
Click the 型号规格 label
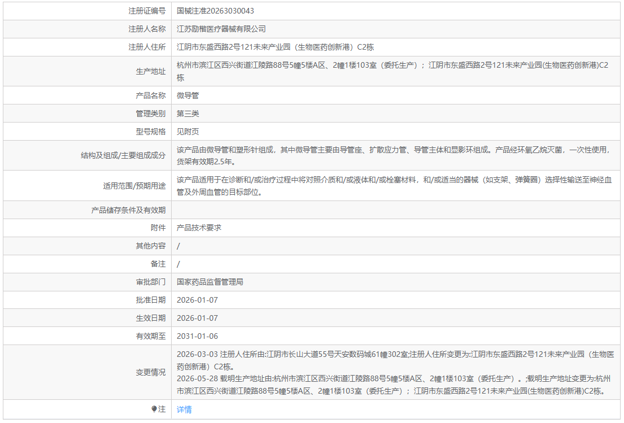[x=150, y=132]
